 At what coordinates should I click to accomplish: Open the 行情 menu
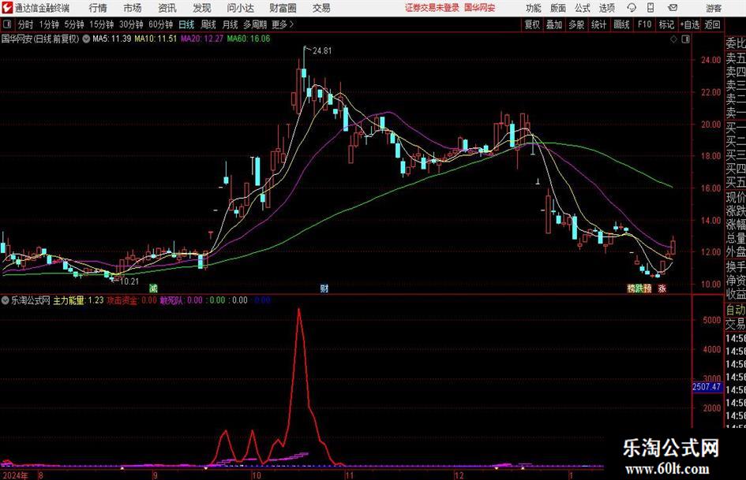point(98,8)
